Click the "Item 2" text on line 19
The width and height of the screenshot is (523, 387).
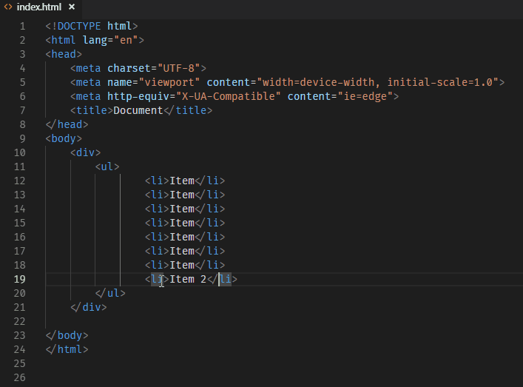[x=188, y=279]
